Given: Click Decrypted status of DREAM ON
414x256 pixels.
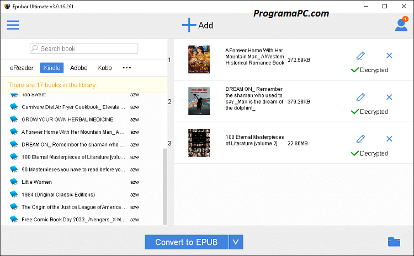Looking at the screenshot, I should click(x=369, y=112).
